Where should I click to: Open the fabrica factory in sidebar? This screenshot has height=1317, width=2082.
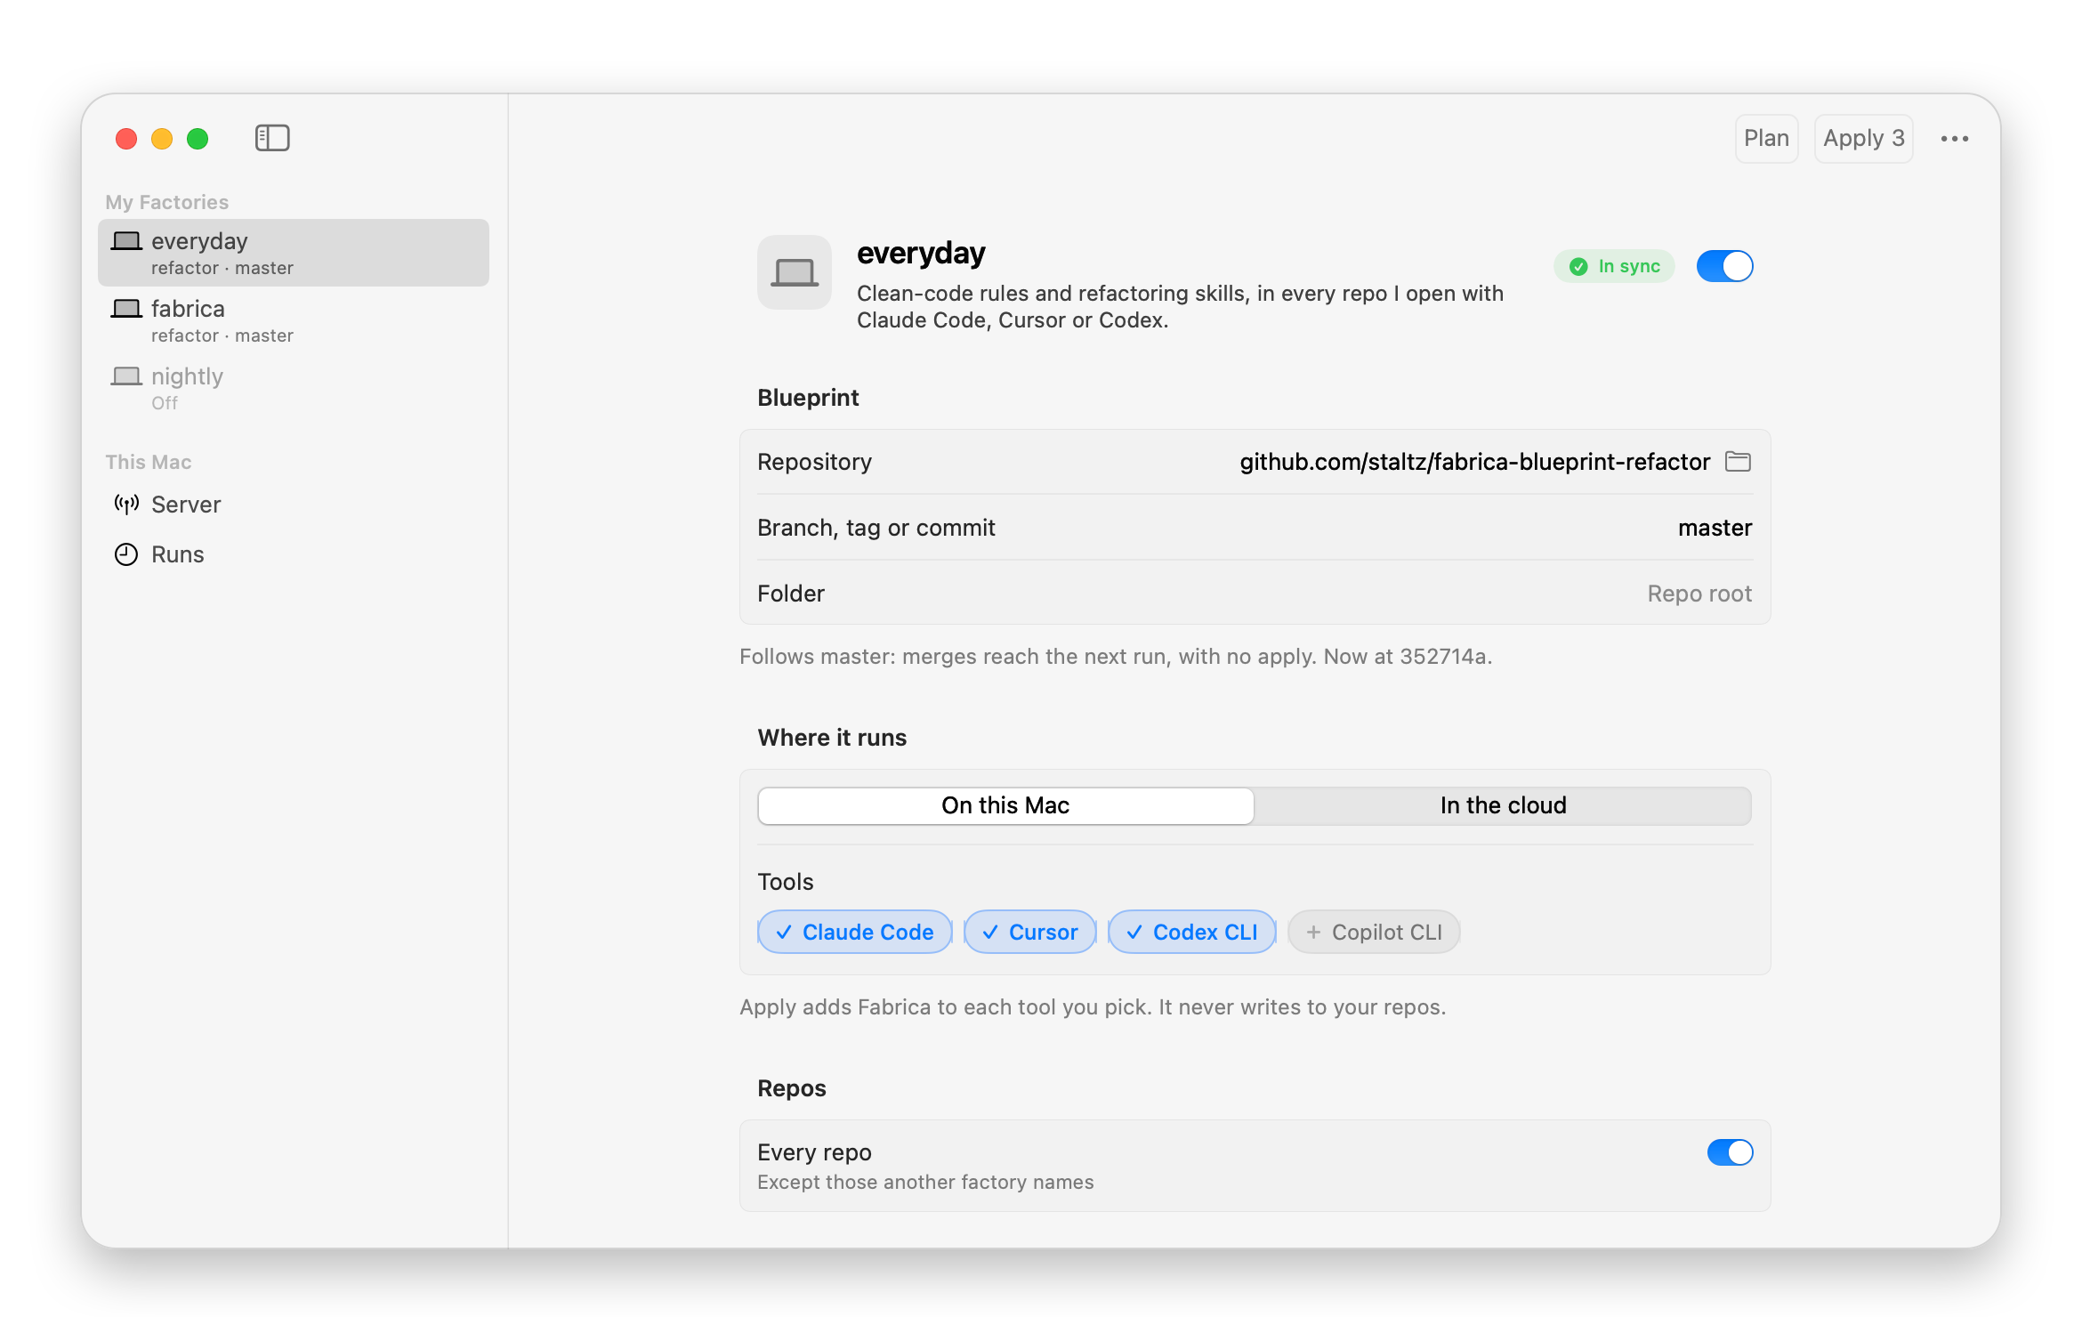click(294, 320)
